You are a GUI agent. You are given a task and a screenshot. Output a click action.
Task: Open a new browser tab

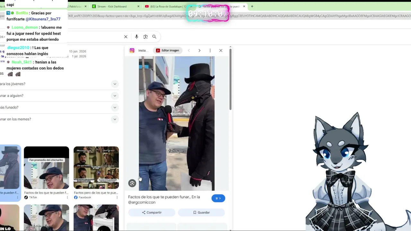click(252, 6)
